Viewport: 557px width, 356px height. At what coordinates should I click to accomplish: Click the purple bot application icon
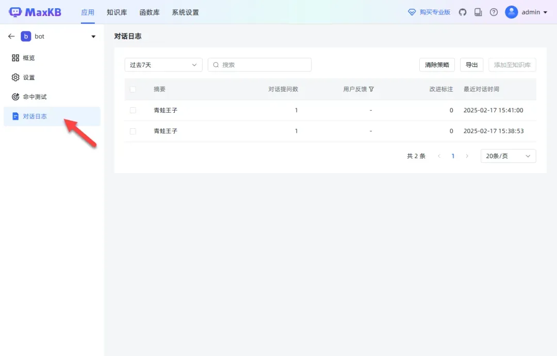[26, 36]
